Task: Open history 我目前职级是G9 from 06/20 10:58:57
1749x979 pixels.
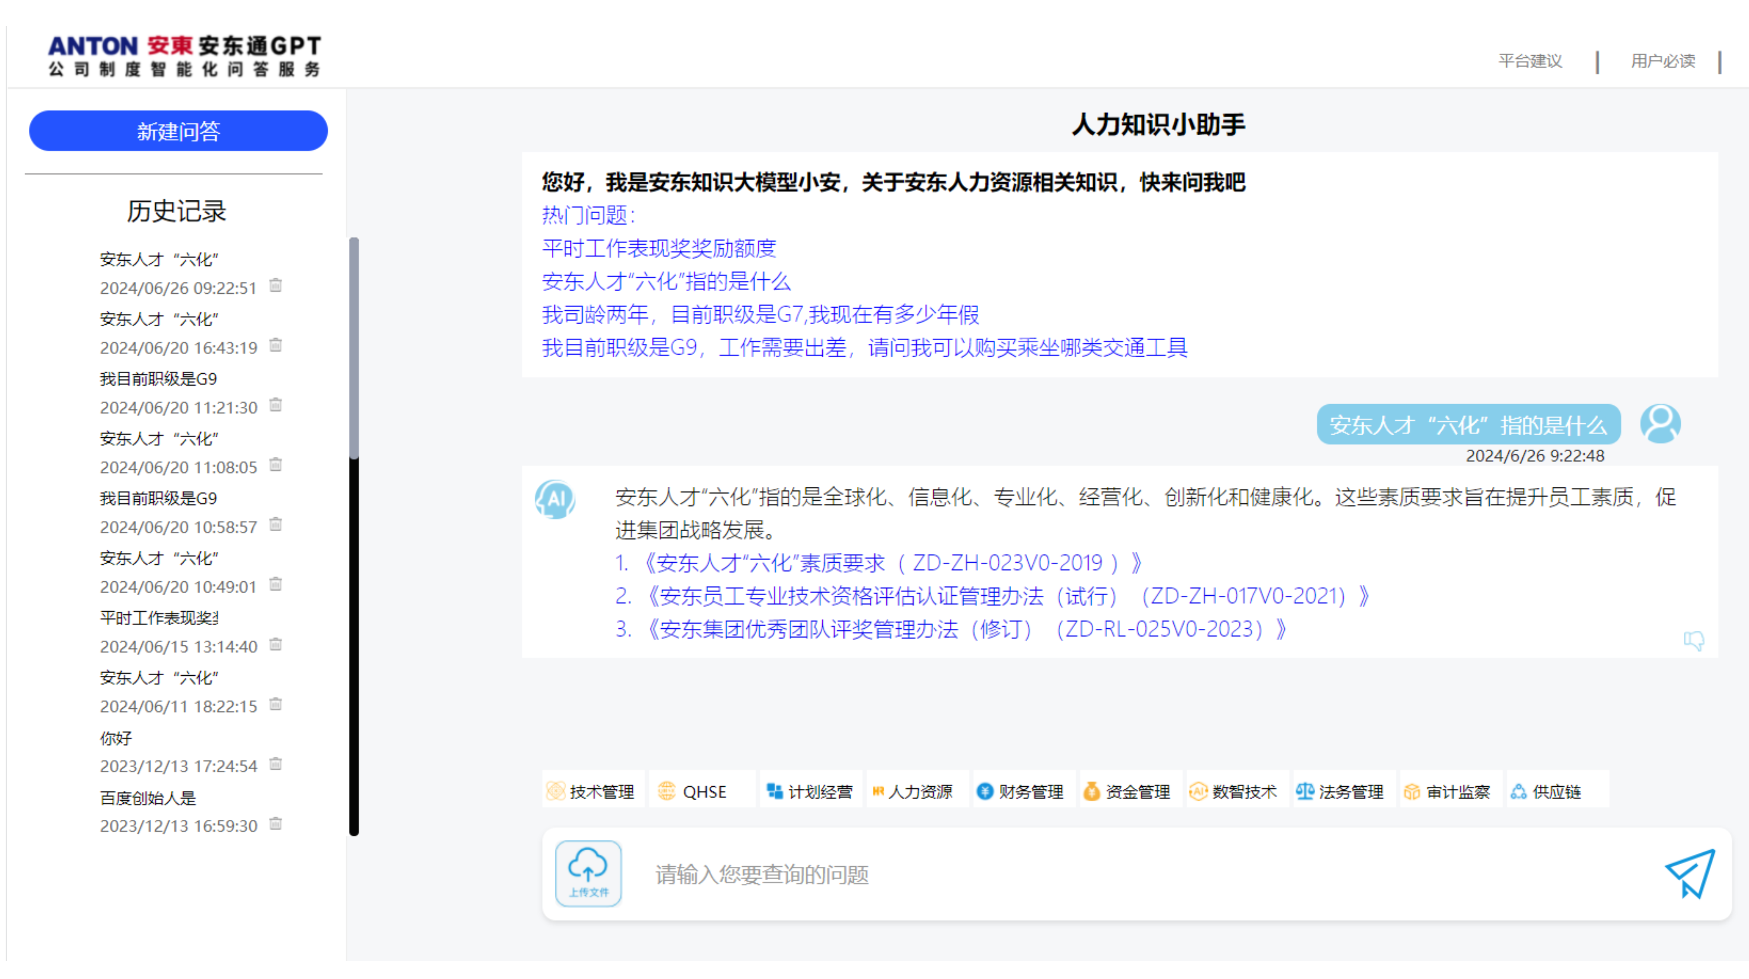Action: coord(158,498)
